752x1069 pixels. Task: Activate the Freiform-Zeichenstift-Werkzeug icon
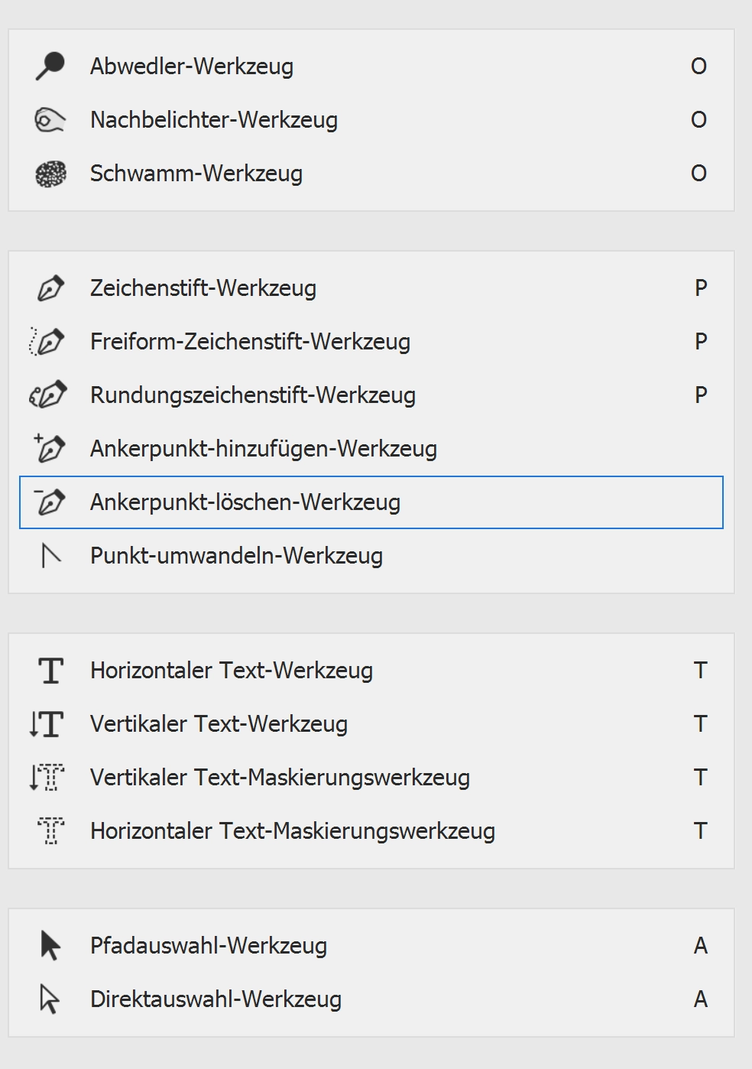[47, 342]
